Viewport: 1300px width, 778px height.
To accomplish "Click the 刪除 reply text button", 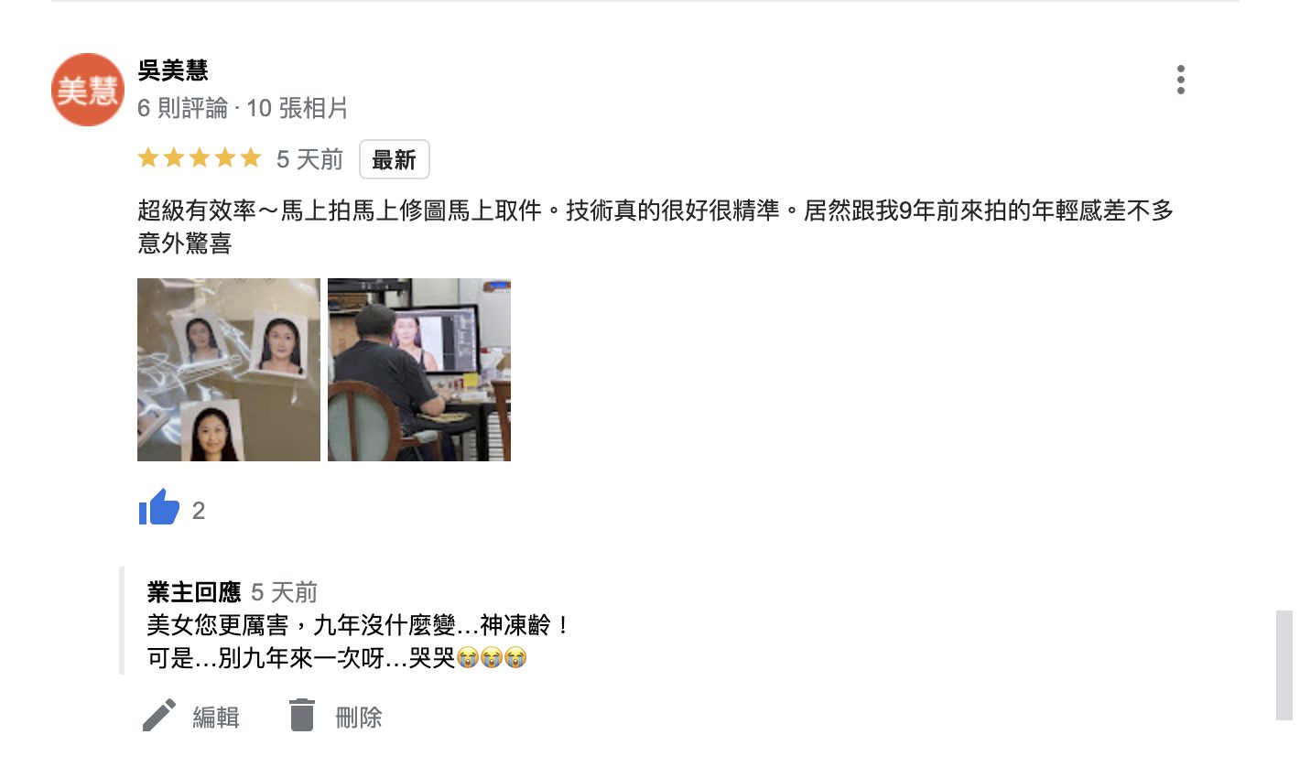I will (x=359, y=717).
